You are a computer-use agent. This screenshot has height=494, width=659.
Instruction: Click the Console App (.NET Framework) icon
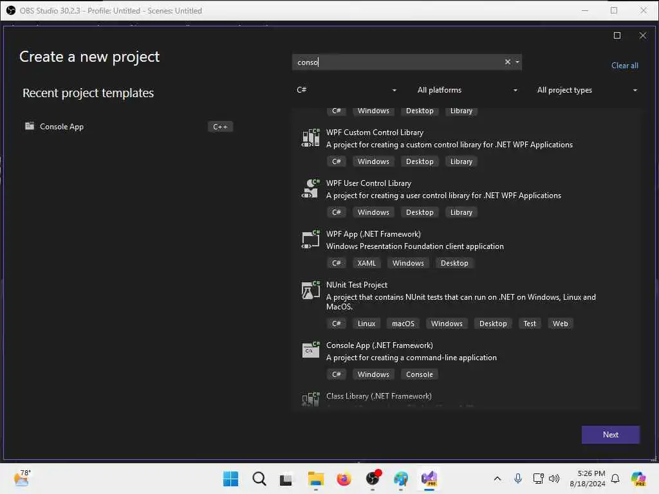click(x=311, y=351)
